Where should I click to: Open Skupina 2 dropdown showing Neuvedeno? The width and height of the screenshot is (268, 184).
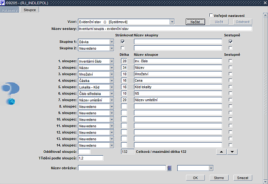pos(112,48)
